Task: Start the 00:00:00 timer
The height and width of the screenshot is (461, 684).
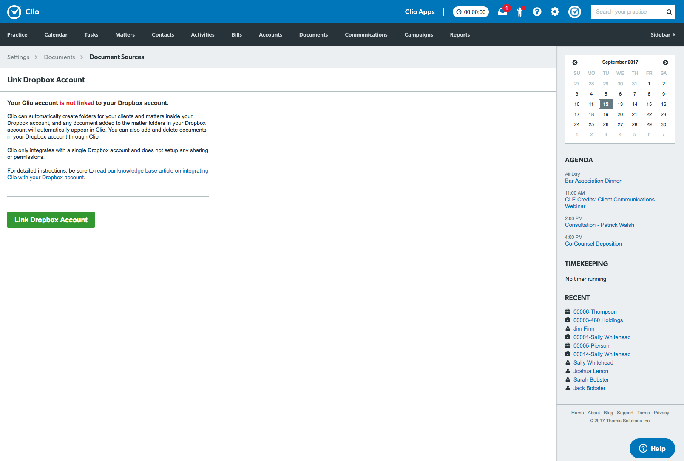Action: [x=471, y=12]
